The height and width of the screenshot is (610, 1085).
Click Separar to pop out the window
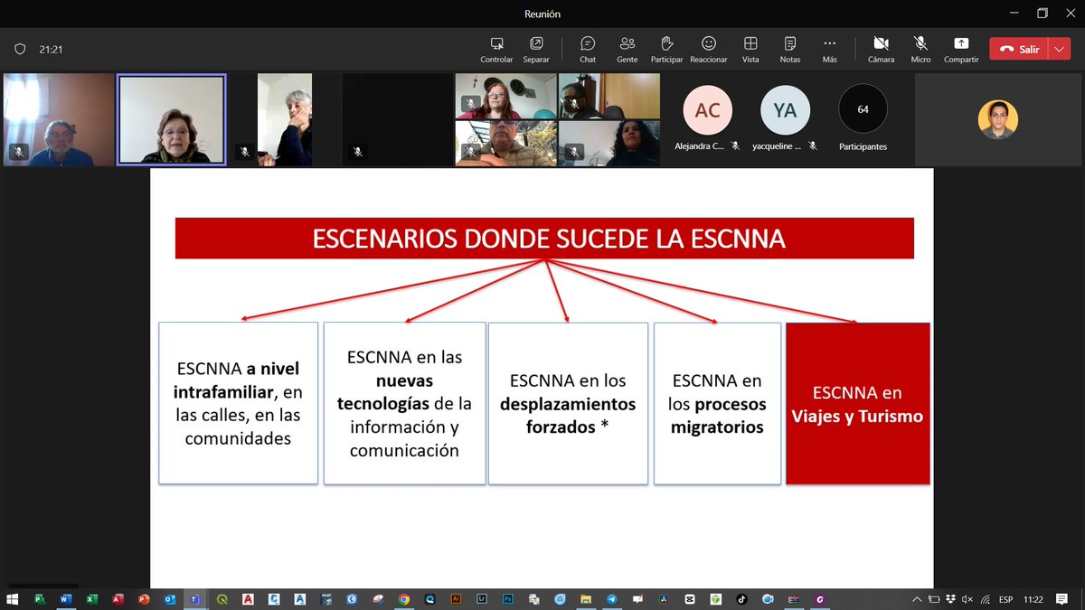click(x=536, y=49)
